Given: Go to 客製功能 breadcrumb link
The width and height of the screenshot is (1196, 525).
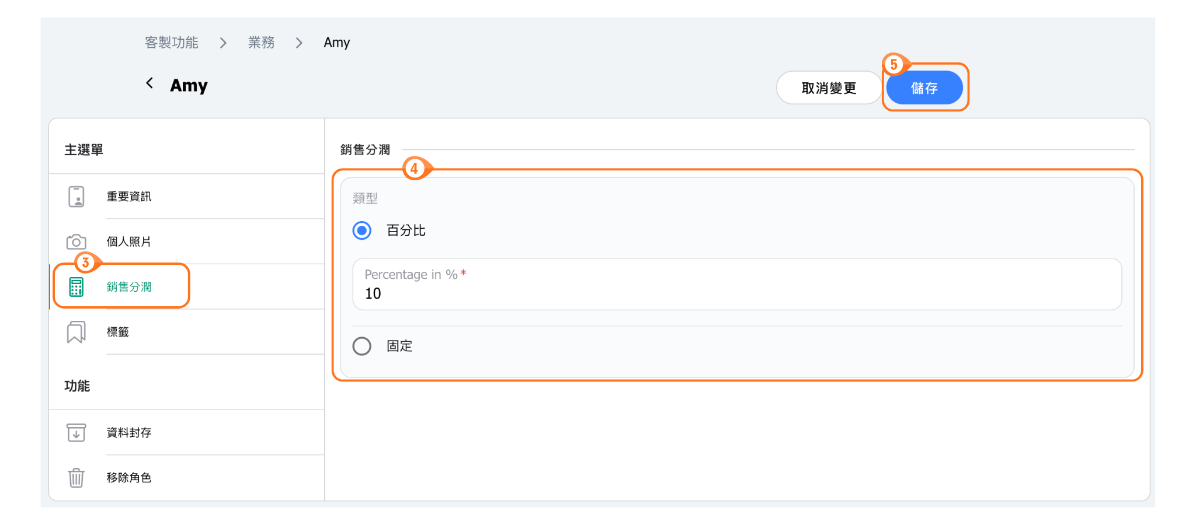Looking at the screenshot, I should 171,43.
